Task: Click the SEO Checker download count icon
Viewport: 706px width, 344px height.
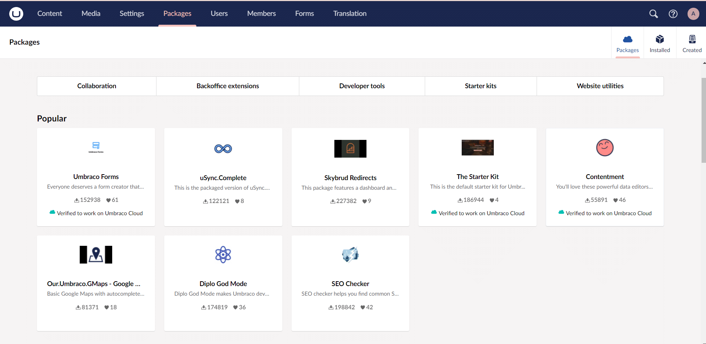Action: pyautogui.click(x=331, y=307)
